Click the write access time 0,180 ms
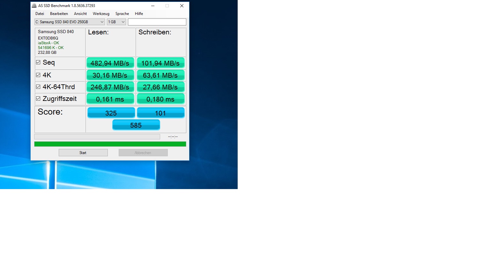The width and height of the screenshot is (490, 275). click(x=160, y=99)
